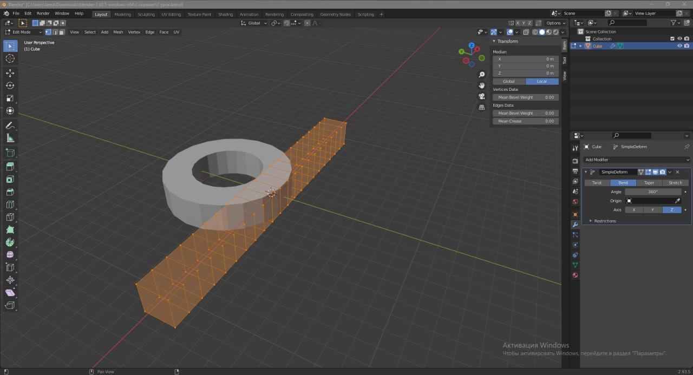Open the Mesh menu
The height and width of the screenshot is (375, 693).
118,32
